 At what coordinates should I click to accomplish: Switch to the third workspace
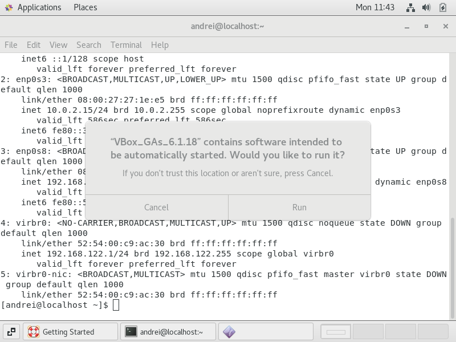(x=401, y=332)
